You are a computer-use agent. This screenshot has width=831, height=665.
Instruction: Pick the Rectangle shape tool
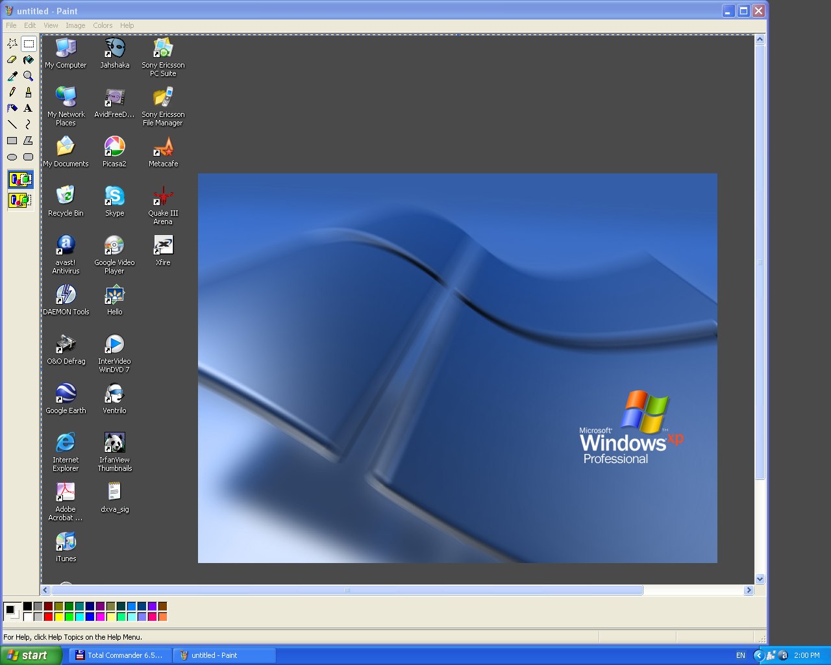tap(12, 140)
